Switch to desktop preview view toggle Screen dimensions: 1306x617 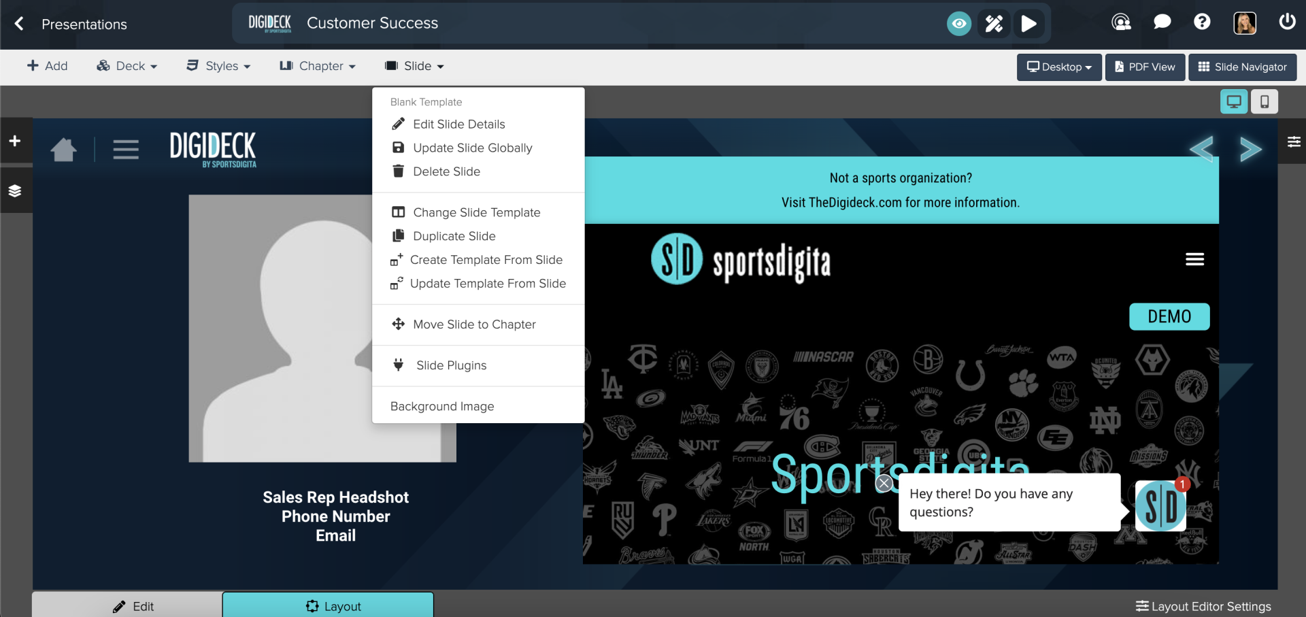pyautogui.click(x=1233, y=102)
